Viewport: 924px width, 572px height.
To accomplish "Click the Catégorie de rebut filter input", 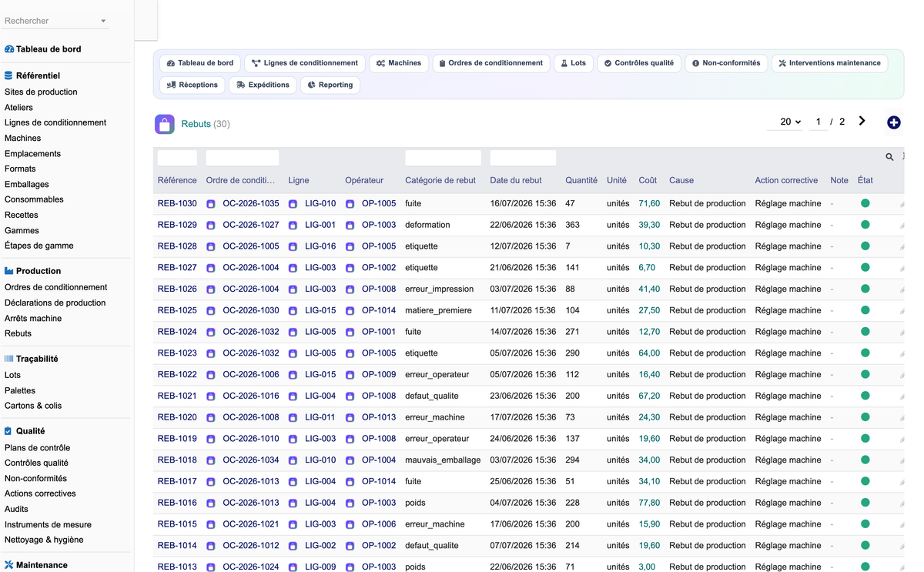I will tap(443, 158).
